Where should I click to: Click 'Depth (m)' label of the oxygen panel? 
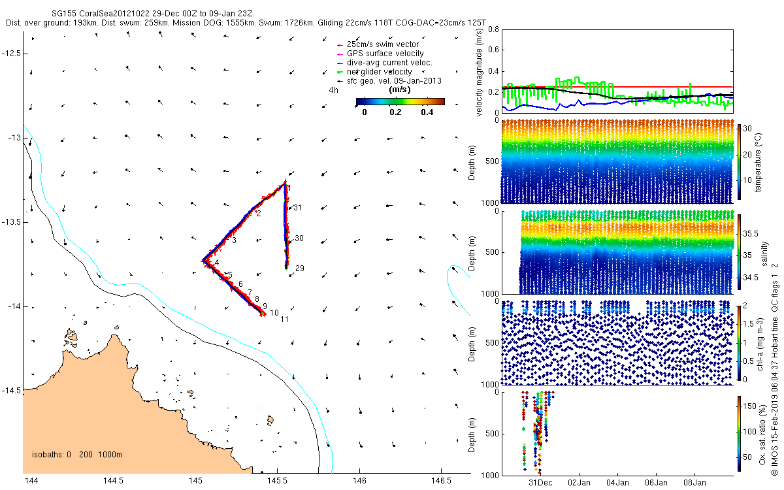tap(473, 435)
